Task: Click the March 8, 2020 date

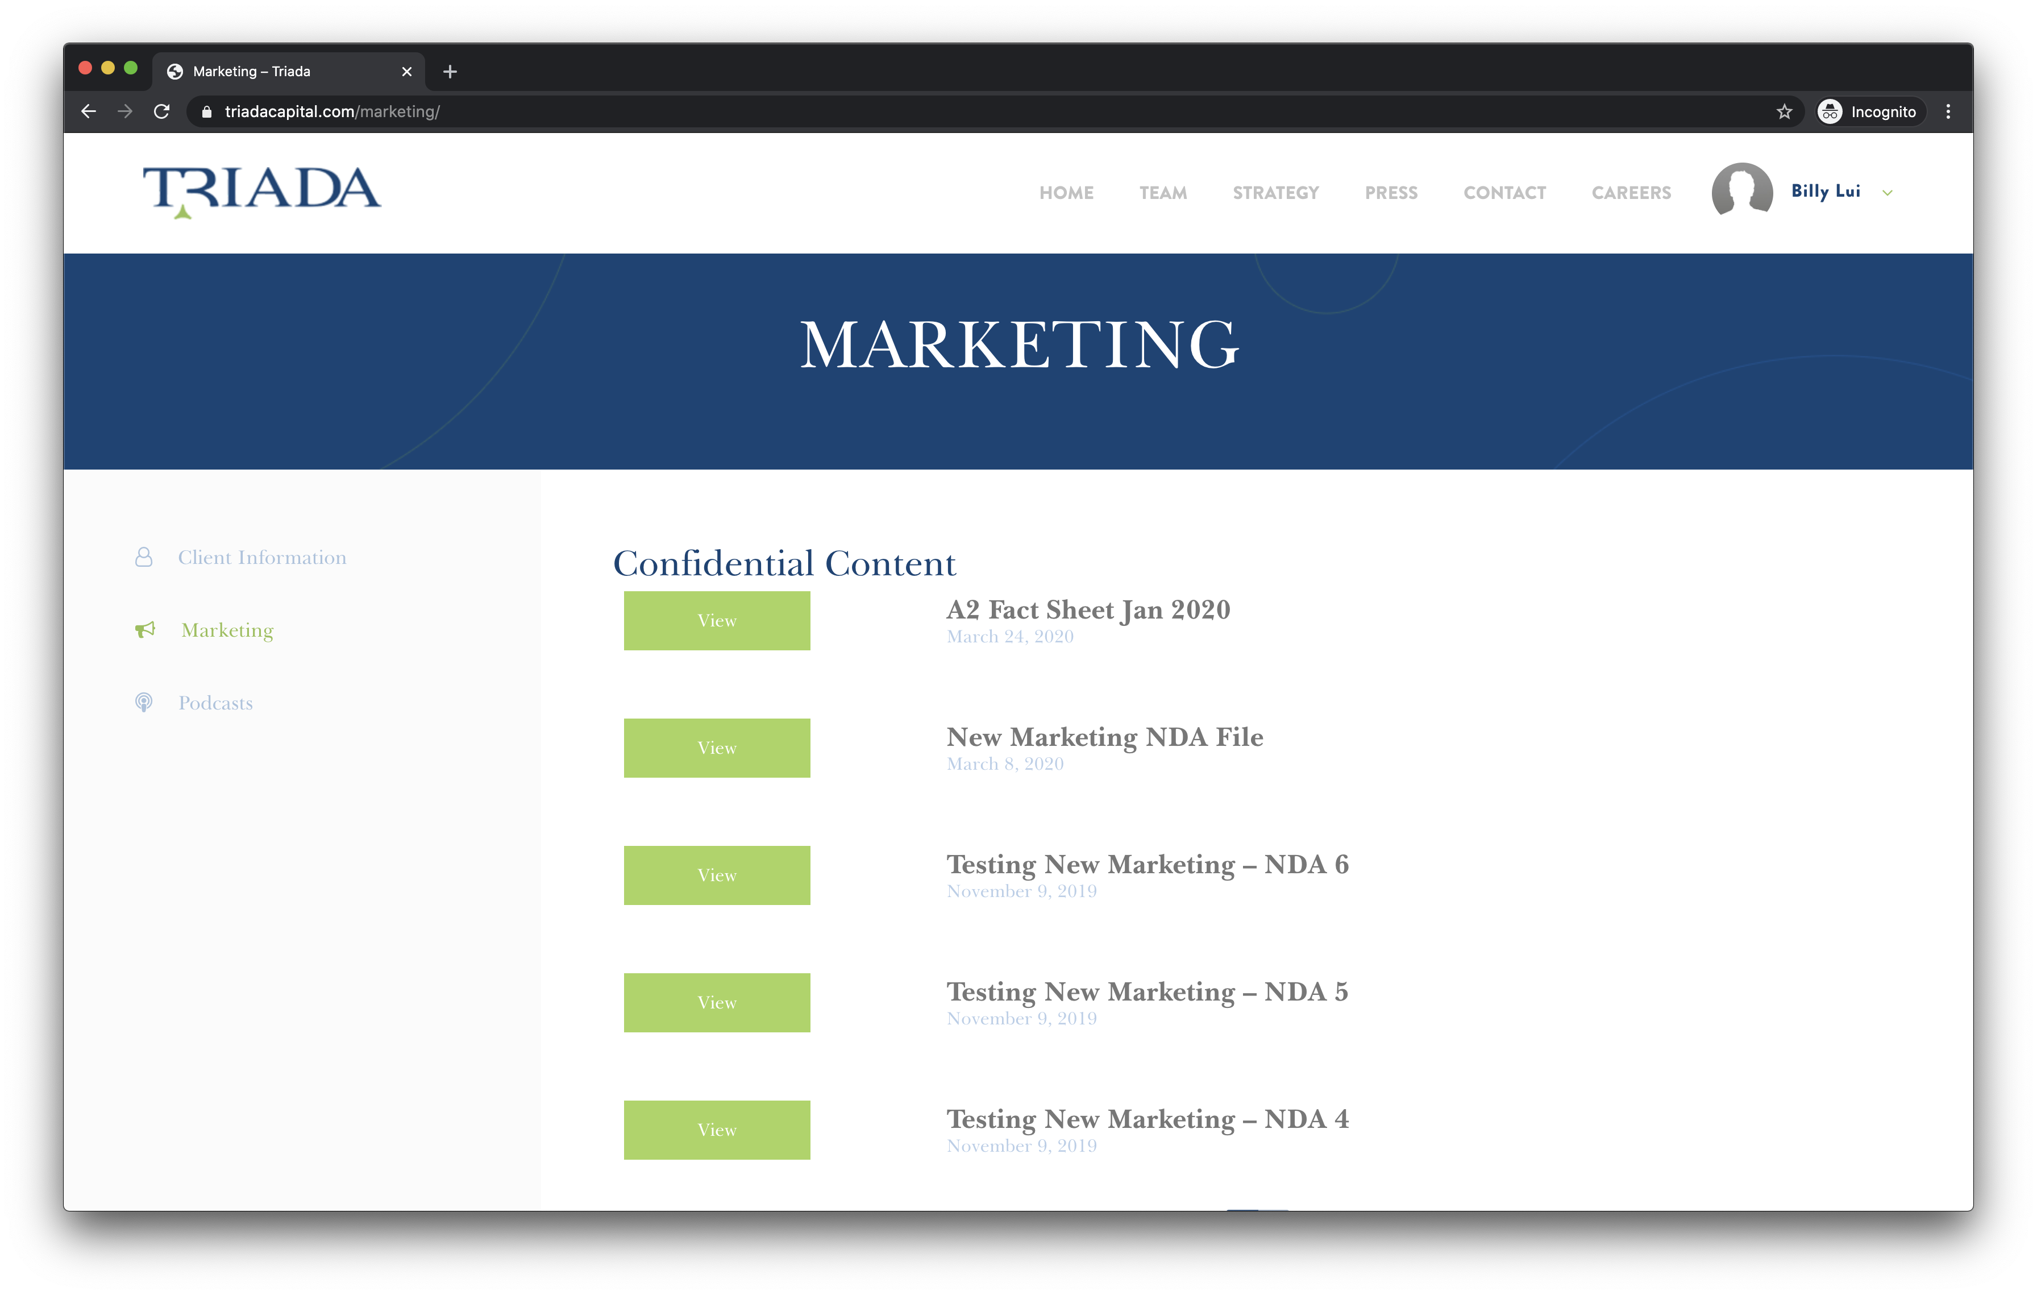Action: click(1005, 764)
